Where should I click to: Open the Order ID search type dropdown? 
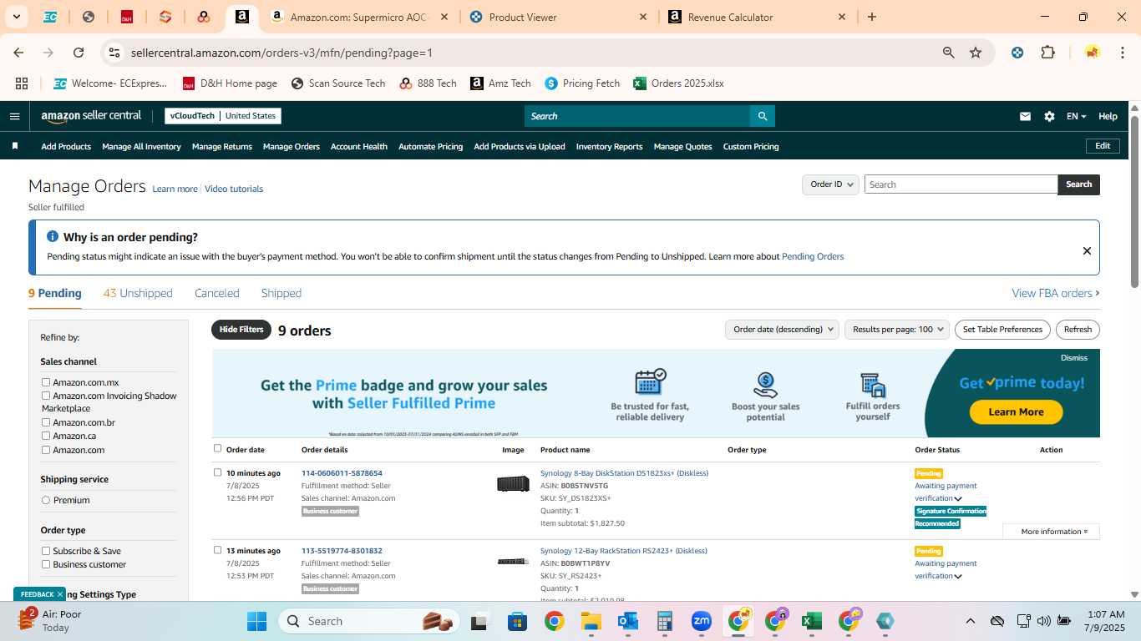[830, 184]
